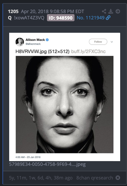The height and width of the screenshot is (186, 127).
Task: Click the download icon in post header
Action: click(x=111, y=11)
